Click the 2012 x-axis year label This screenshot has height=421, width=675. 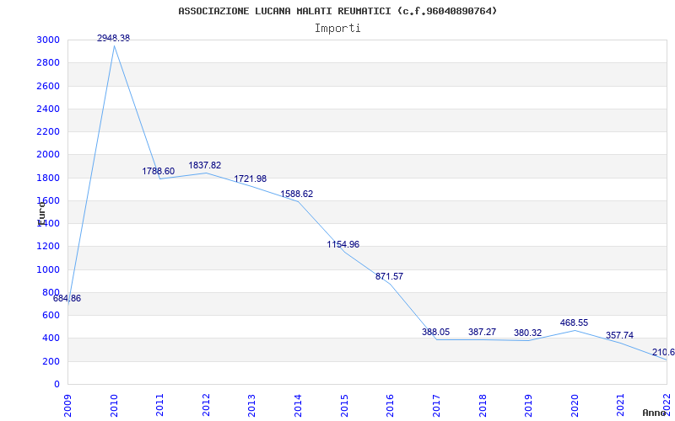[x=206, y=405]
